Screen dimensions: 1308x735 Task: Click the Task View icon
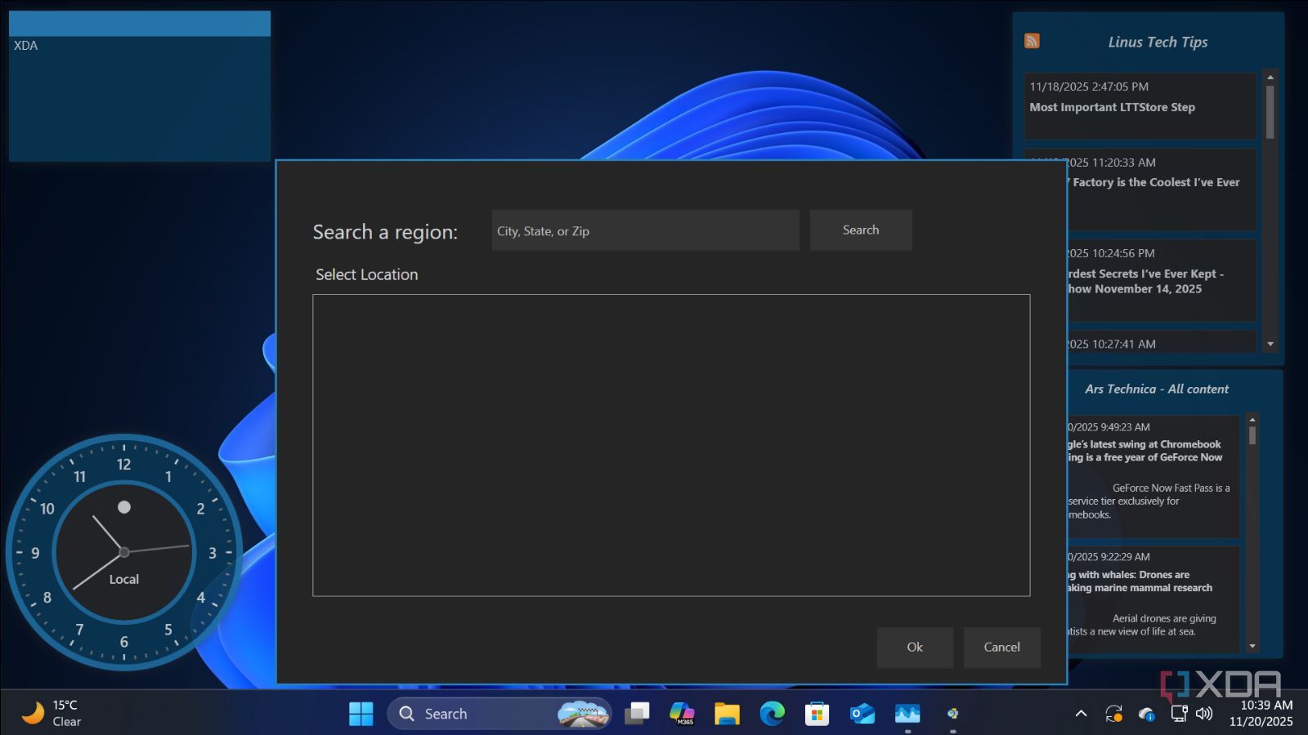point(637,714)
